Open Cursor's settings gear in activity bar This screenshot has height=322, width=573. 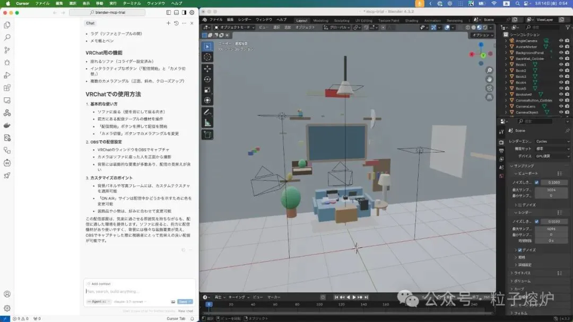pyautogui.click(x=7, y=308)
